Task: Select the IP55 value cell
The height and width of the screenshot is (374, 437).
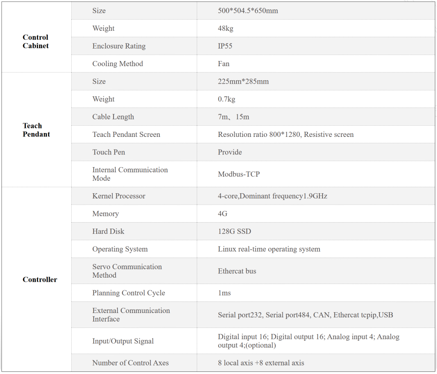Action: pyautogui.click(x=225, y=46)
